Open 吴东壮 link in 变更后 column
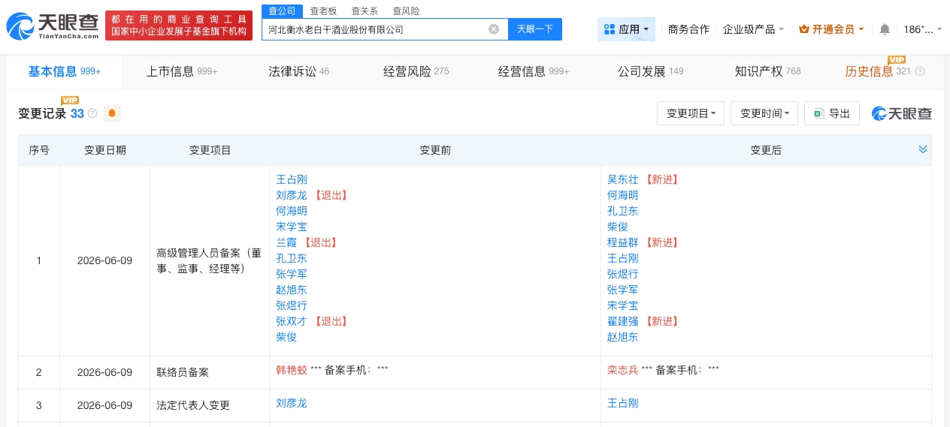The image size is (950, 427). [623, 179]
